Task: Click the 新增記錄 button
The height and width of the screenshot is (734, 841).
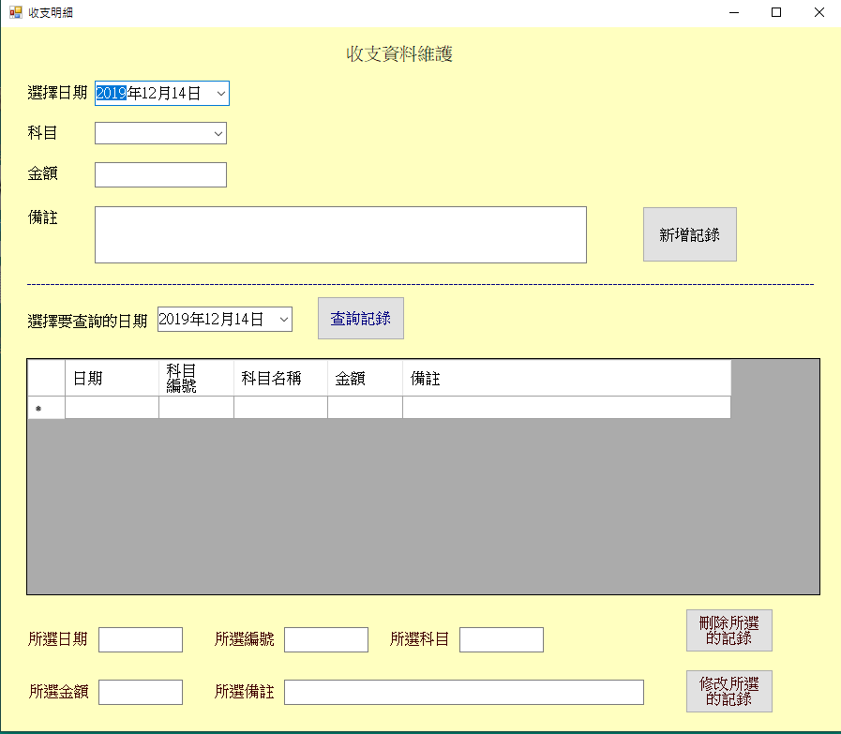Action: [690, 234]
